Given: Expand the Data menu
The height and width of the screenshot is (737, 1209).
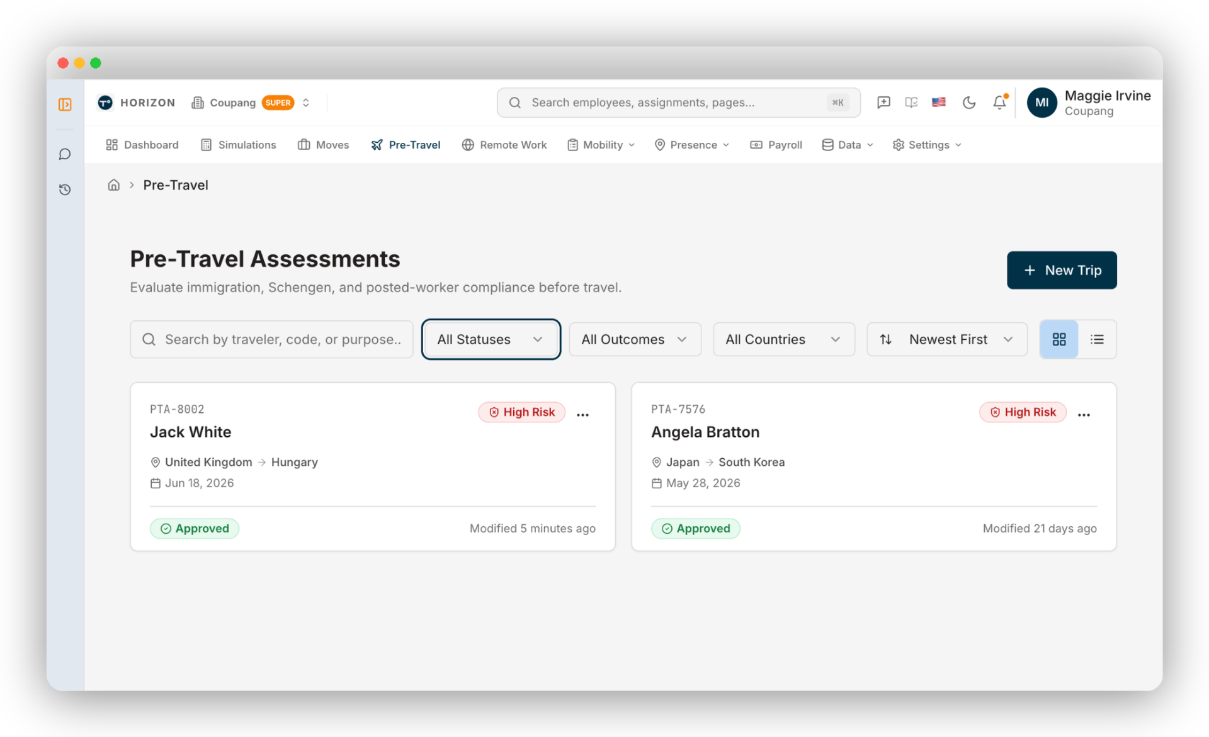Looking at the screenshot, I should click(848, 145).
